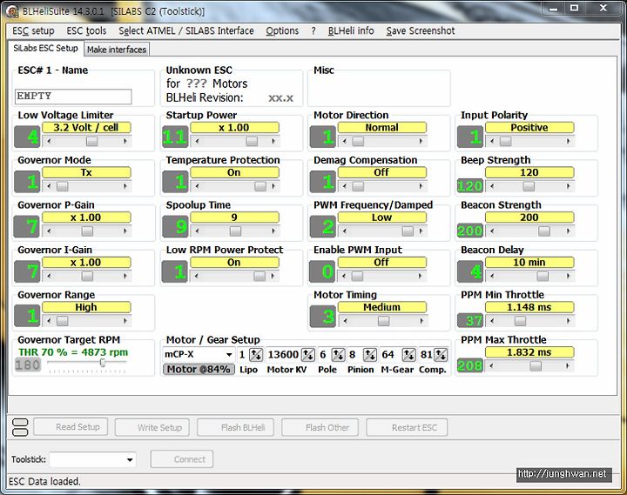Click the Spoolup Time slider thumb
627x495 pixels.
pos(235,231)
